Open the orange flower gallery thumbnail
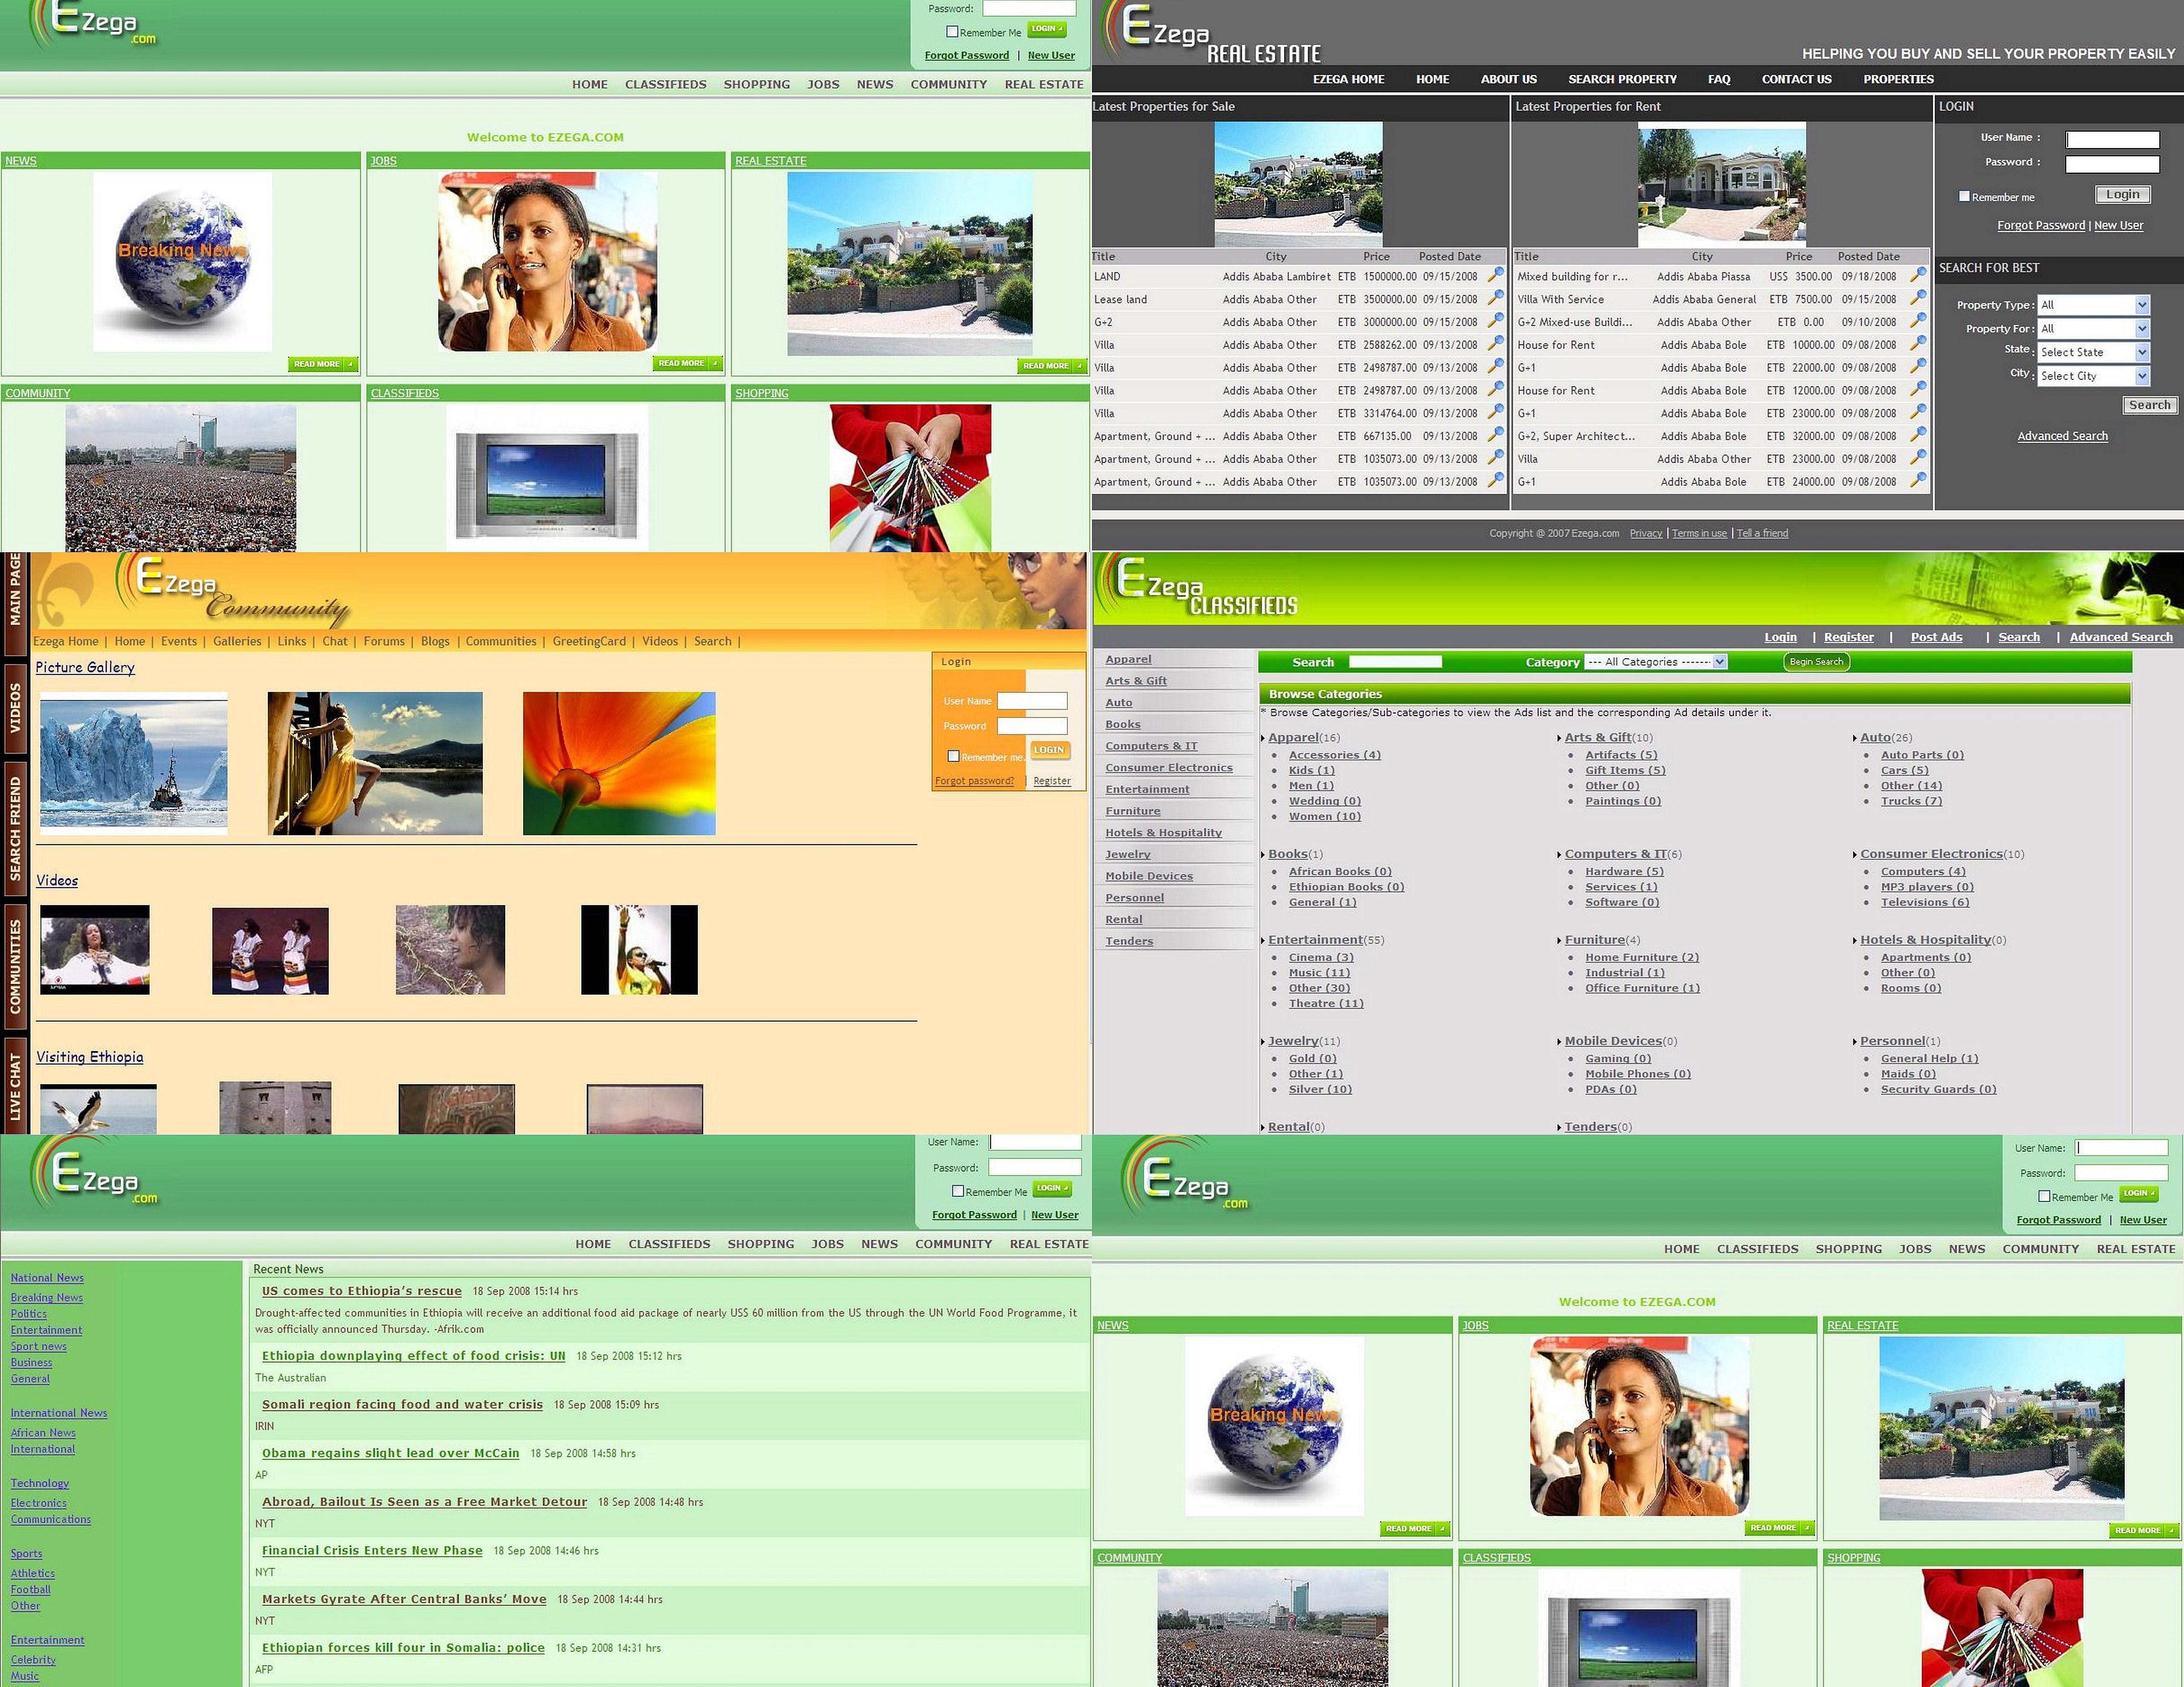 pos(619,763)
